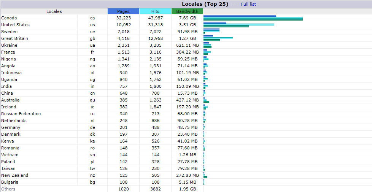This screenshot has height=192, width=372.
Task: Click the blue Pages column header
Action: (x=123, y=11)
